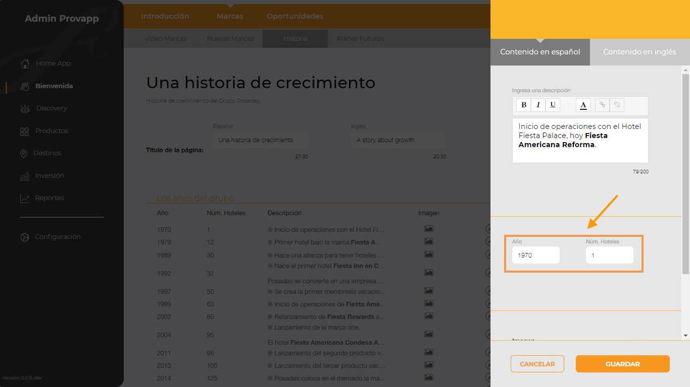Select the Nuevas Marcas sub-tab
The height and width of the screenshot is (387, 690).
230,39
